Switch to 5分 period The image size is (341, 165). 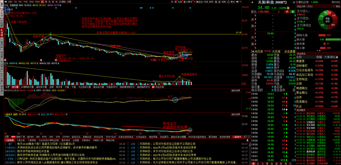20,2
